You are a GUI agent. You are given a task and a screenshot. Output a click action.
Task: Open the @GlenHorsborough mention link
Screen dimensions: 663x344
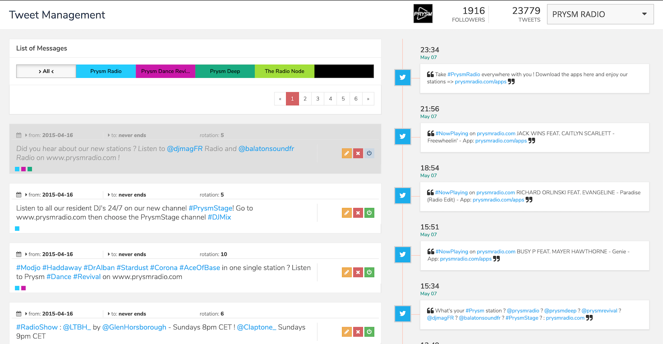point(134,327)
